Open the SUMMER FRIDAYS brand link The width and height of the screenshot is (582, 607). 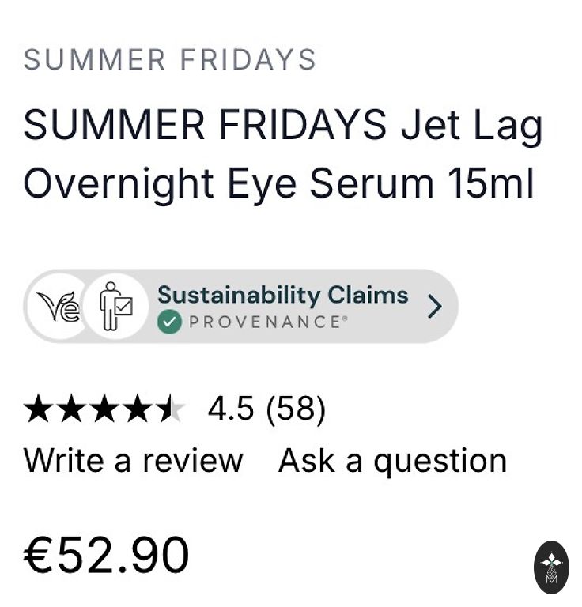(170, 59)
